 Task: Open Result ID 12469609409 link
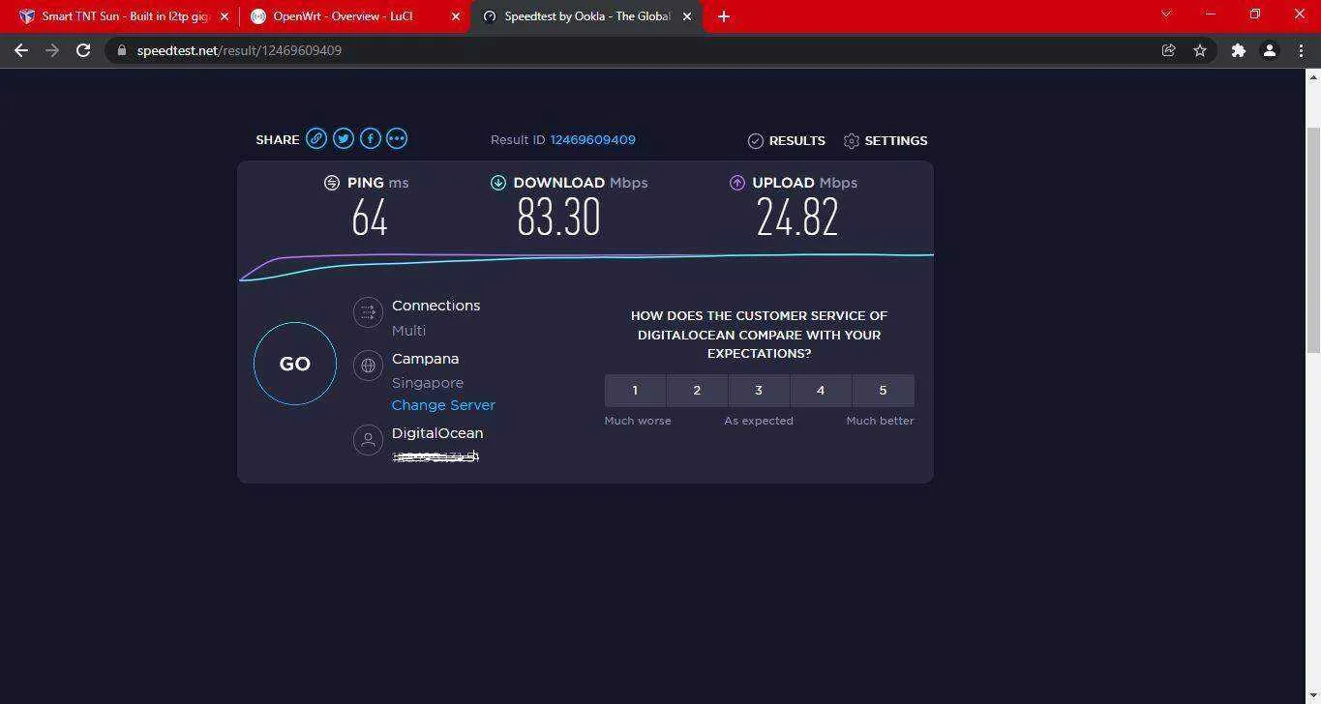tap(593, 140)
